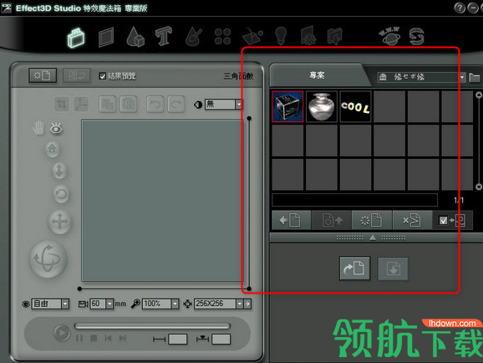Open the 無 contrast dropdown
This screenshot has height=363, width=483.
(223, 105)
